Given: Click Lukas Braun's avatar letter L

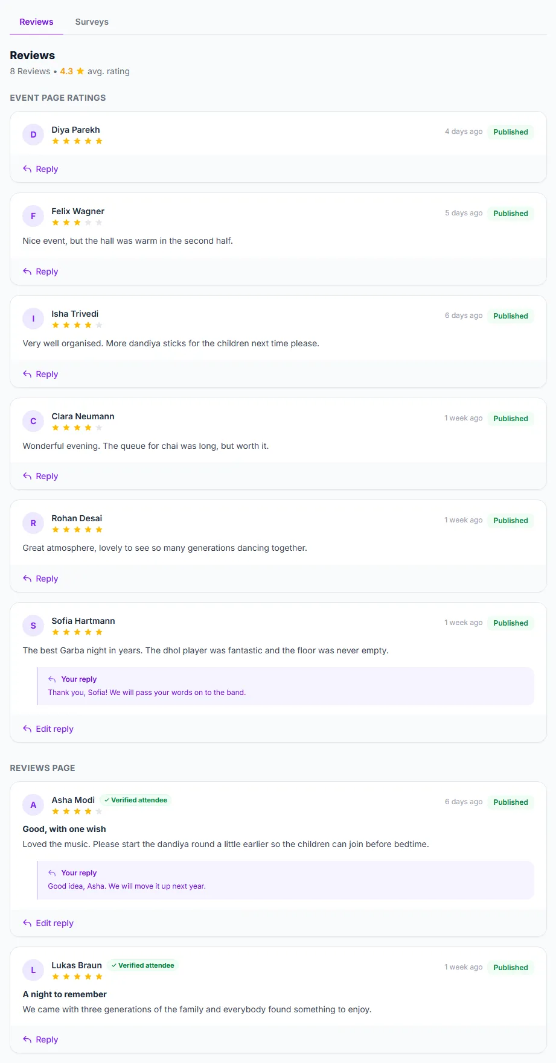Looking at the screenshot, I should [33, 970].
